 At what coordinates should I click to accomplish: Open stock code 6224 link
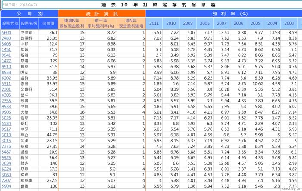[6, 169]
